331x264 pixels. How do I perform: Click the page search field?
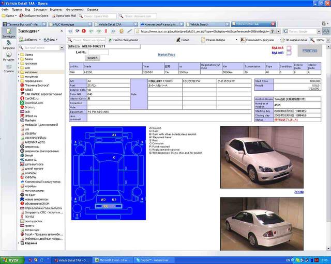pyautogui.click(x=86, y=40)
